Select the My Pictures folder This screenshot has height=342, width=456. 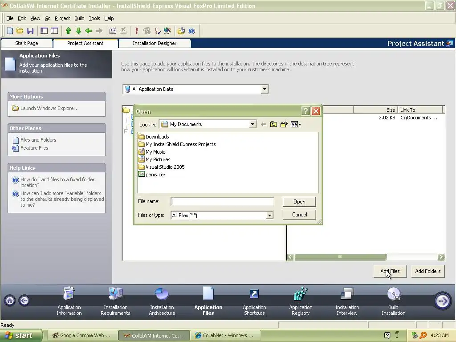155,159
